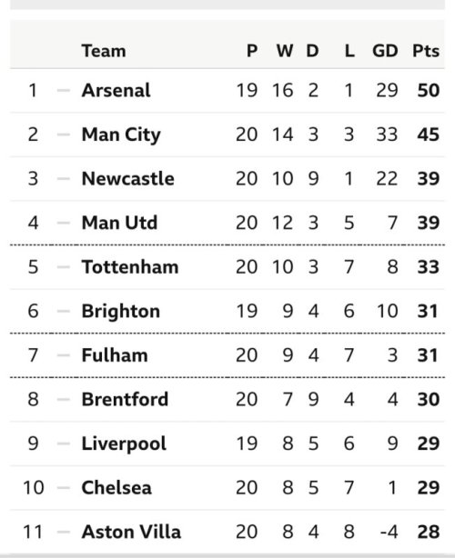Select Brighton in the standings
455x558 pixels.
(x=121, y=312)
